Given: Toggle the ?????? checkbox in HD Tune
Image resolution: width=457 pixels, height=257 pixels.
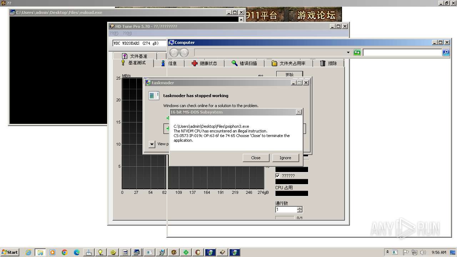Looking at the screenshot, I should 277,176.
